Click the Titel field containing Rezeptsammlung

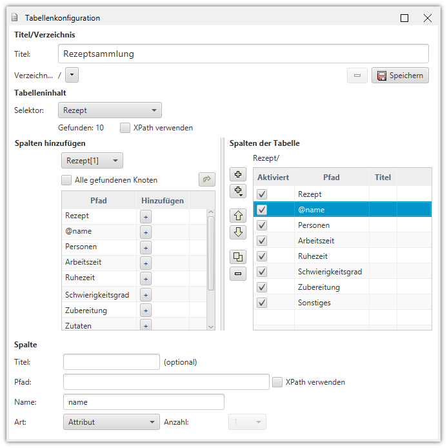[x=243, y=54]
